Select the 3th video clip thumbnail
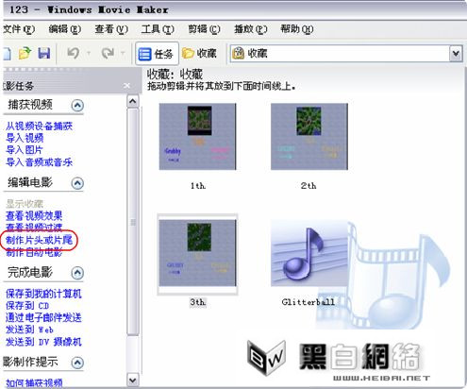This screenshot has width=467, height=389. [x=197, y=253]
